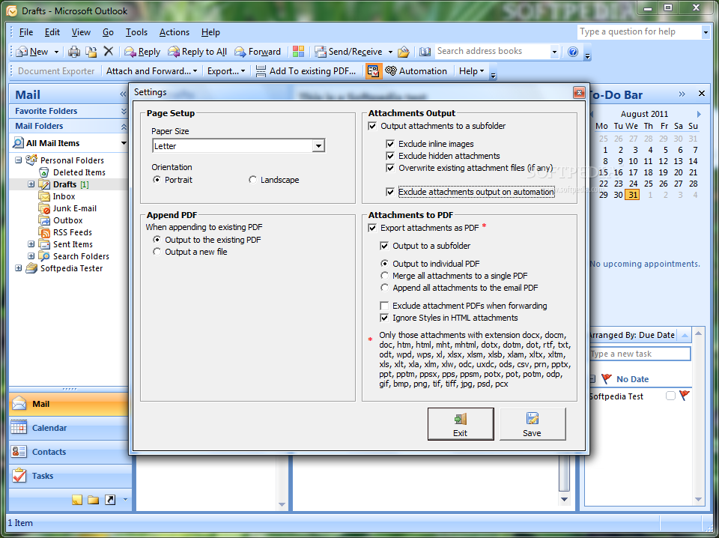Open the Go menu
This screenshot has height=538, width=719.
108,32
